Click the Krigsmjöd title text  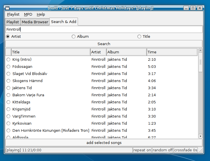click(21, 109)
